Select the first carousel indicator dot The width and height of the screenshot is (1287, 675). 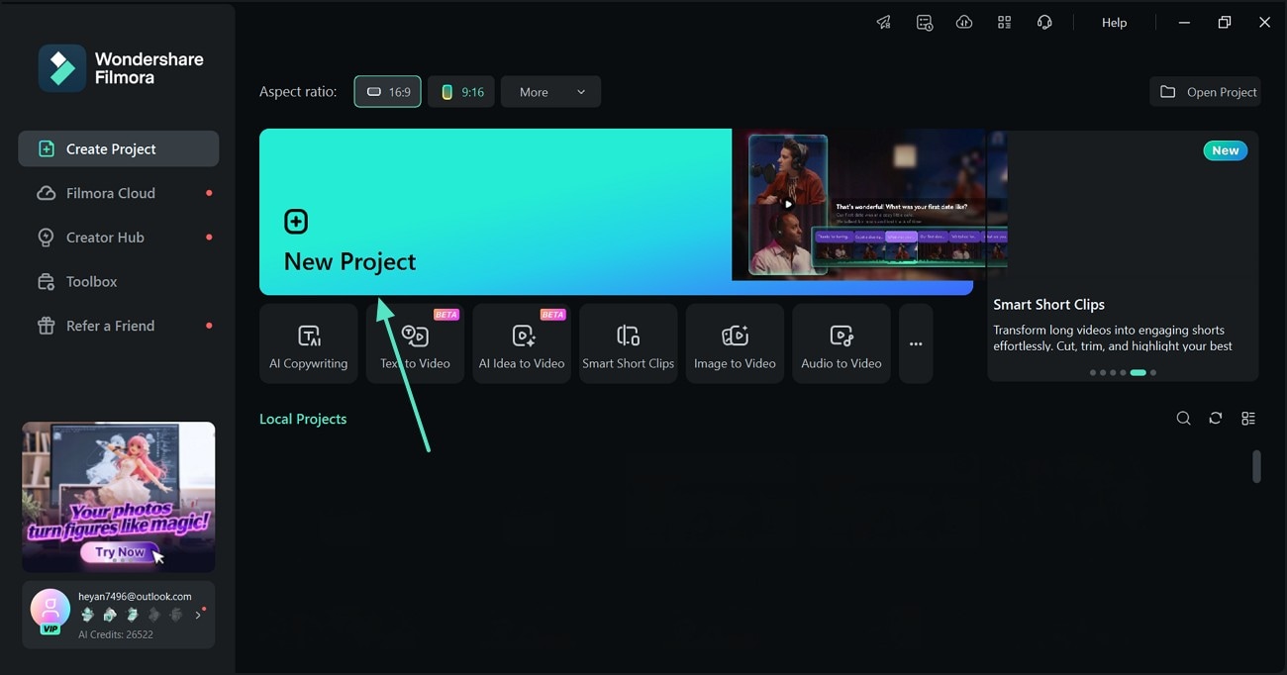(x=1093, y=373)
